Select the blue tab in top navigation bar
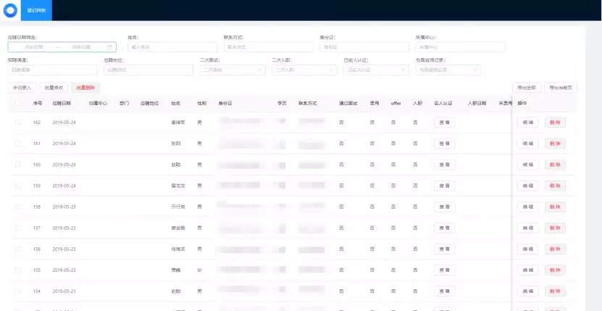Image resolution: width=602 pixels, height=311 pixels. point(35,10)
